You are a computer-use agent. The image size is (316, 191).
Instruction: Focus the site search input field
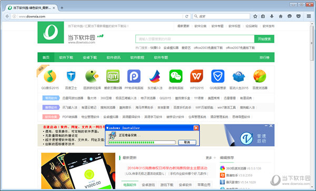[x=195, y=39]
